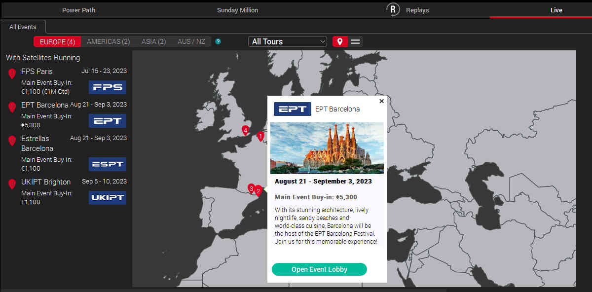Select EPT Barcelona event in sidebar
The height and width of the screenshot is (292, 592).
coord(45,105)
